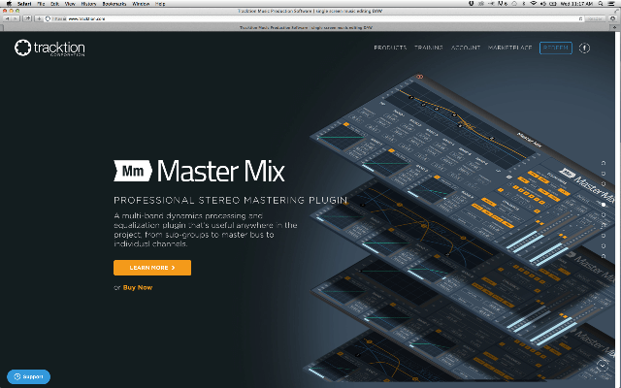This screenshot has height=388, width=621.
Task: Open the Support chat button
Action: pos(28,376)
